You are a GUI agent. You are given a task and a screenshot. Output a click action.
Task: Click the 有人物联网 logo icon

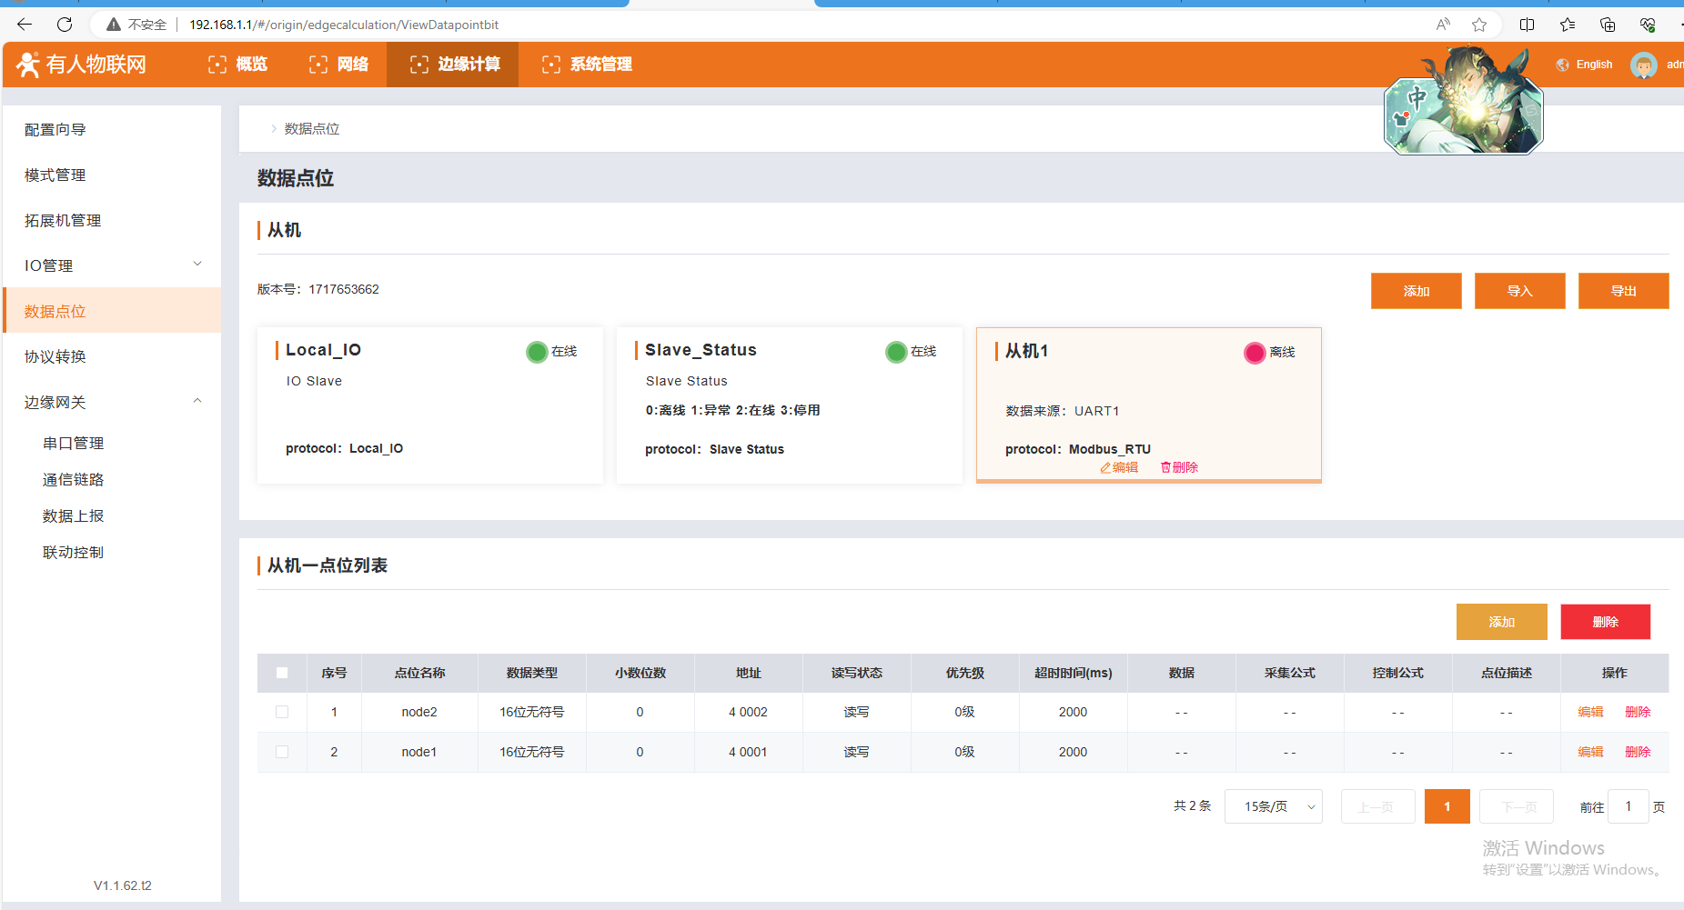pos(28,65)
